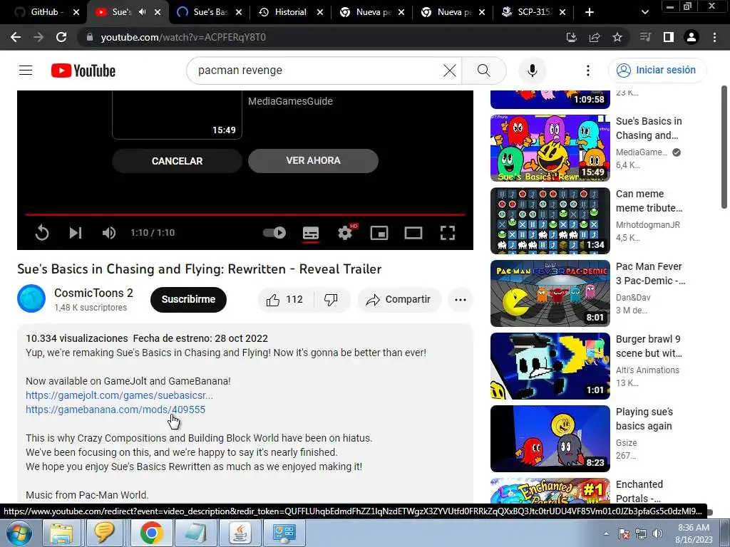The height and width of the screenshot is (547, 730).
Task: Open File Explorer from taskbar
Action: [x=61, y=533]
